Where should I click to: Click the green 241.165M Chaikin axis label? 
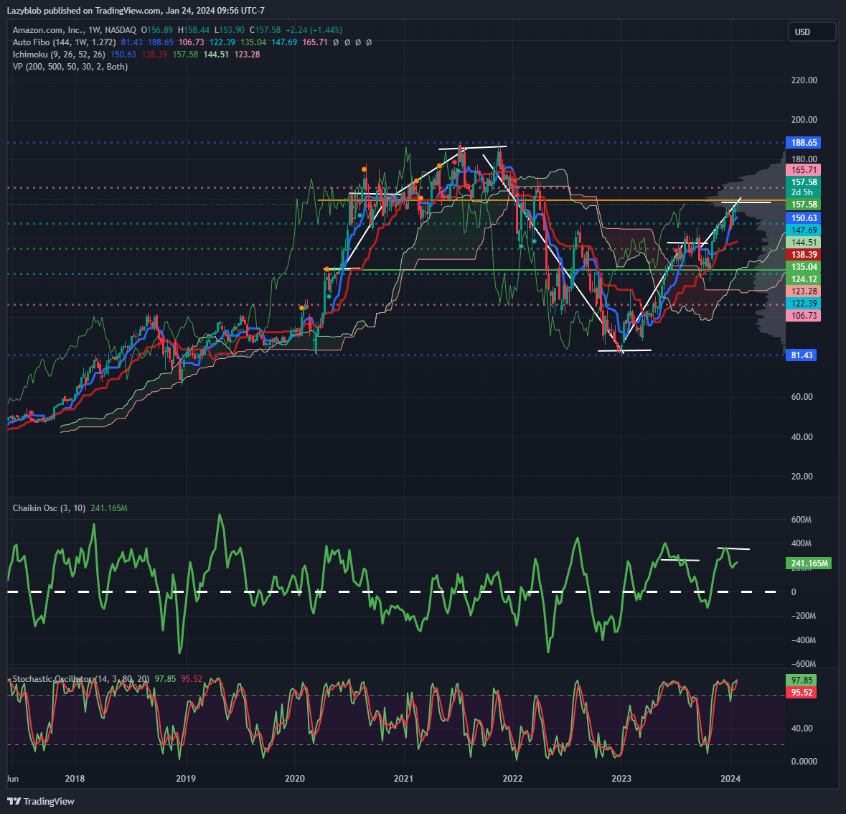click(x=809, y=563)
